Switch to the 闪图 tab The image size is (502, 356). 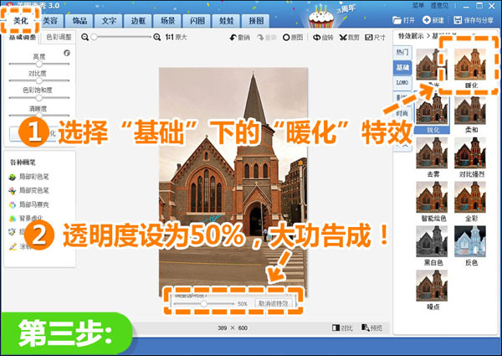tap(197, 21)
